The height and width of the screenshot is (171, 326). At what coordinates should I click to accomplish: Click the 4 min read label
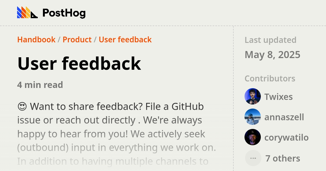tap(40, 85)
